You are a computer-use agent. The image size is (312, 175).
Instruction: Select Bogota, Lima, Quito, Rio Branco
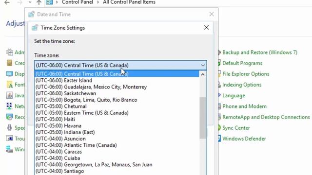[117, 100]
